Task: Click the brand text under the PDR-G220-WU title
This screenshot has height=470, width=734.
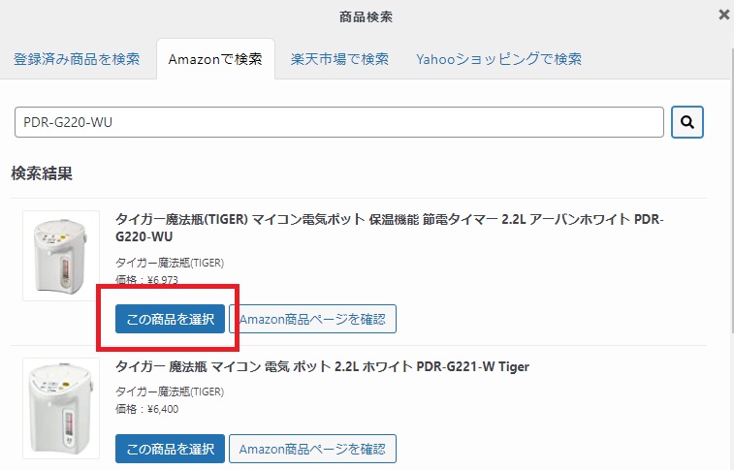Action: coord(170,263)
